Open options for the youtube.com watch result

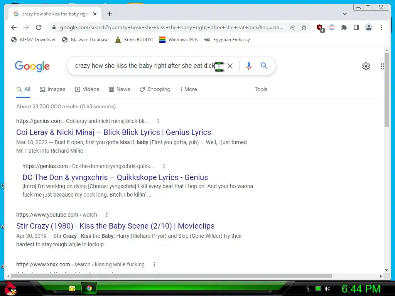coord(106,215)
